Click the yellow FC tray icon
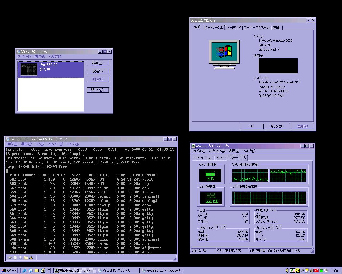Image resolution: width=342 pixels, height=274 pixels. (297, 271)
